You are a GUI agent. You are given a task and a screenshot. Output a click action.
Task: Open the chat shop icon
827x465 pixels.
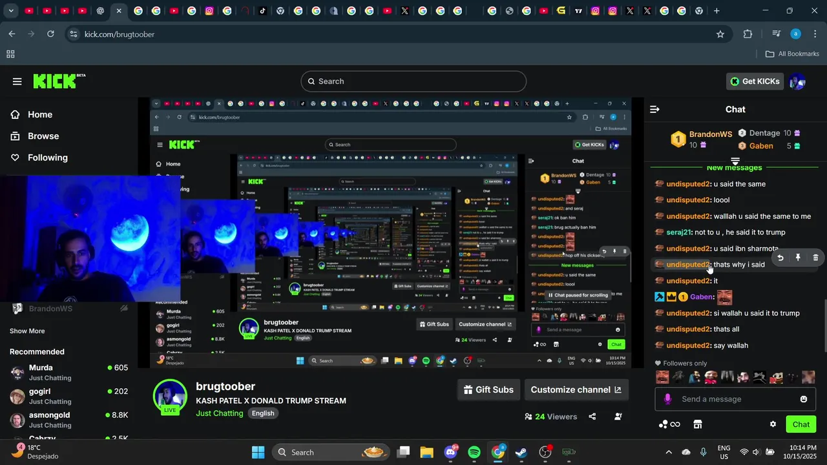click(x=698, y=424)
